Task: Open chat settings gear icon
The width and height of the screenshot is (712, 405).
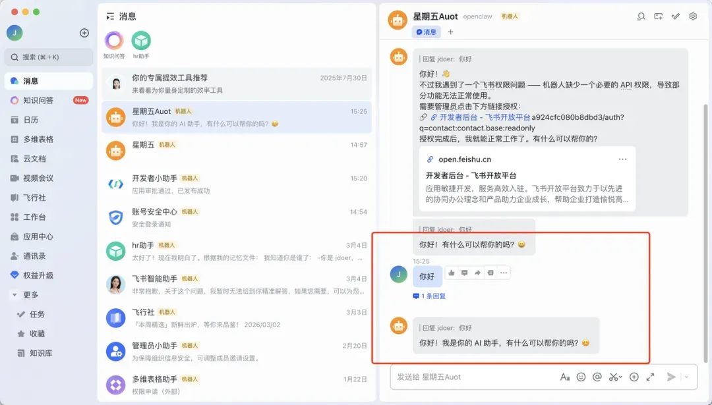Action: click(693, 16)
